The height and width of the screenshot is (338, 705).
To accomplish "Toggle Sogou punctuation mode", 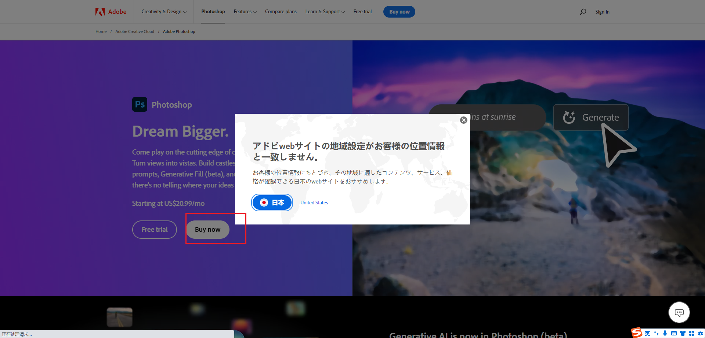I will pos(656,333).
